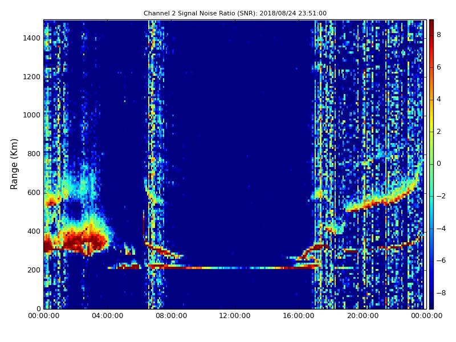This screenshot has height=342, width=456.
Task: Click the colorbar value −8 label
Action: pos(441,293)
